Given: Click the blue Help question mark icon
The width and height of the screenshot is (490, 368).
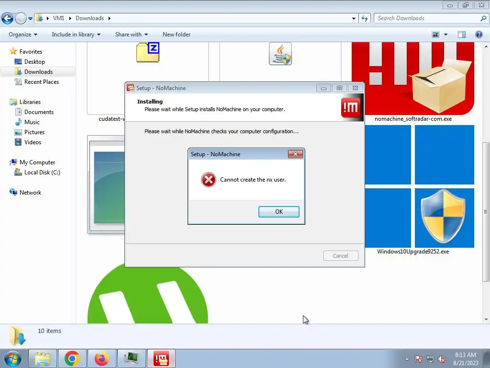Looking at the screenshot, I should [x=479, y=34].
